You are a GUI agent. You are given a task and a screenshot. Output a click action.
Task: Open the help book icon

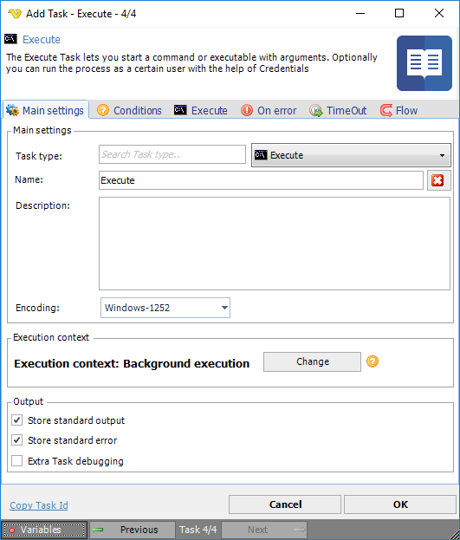point(424,63)
